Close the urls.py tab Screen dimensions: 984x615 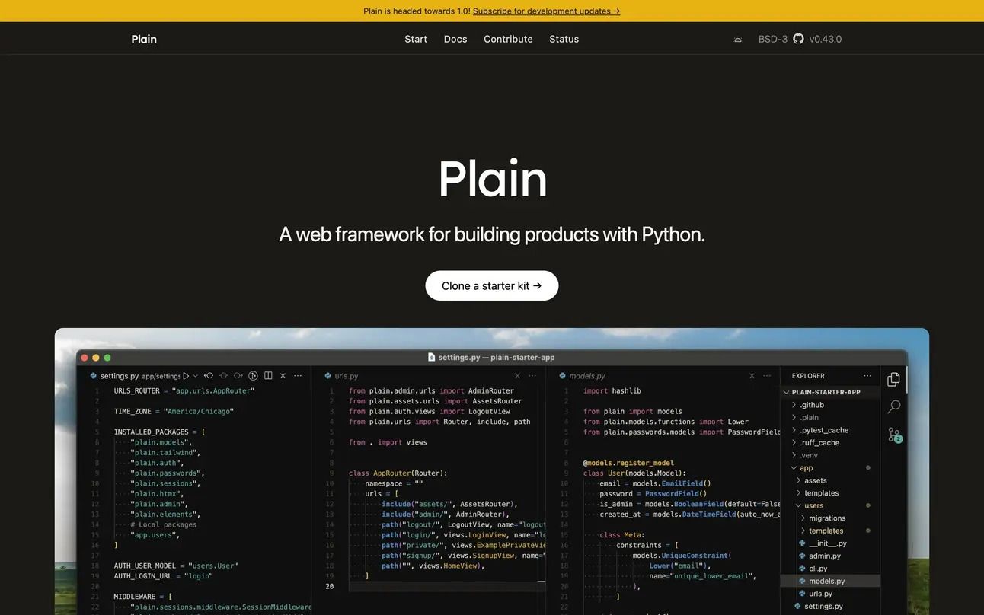pos(518,376)
